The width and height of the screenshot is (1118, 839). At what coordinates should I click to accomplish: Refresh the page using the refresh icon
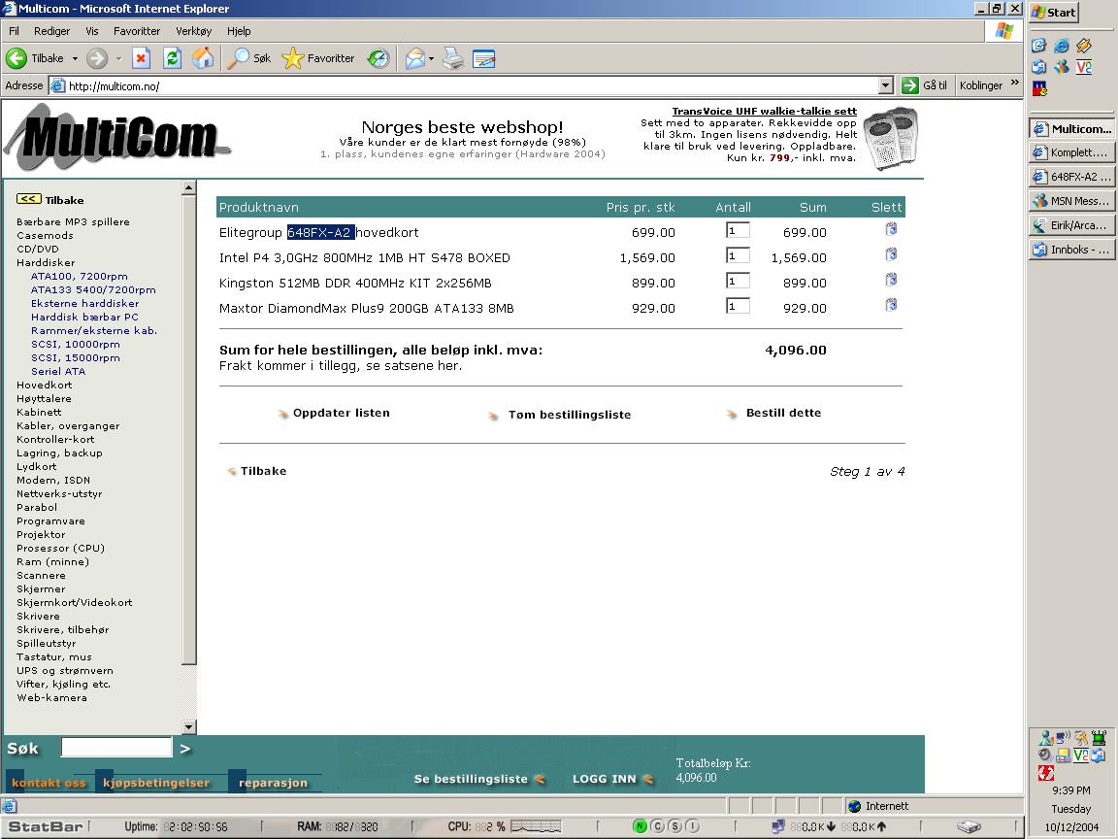click(172, 58)
